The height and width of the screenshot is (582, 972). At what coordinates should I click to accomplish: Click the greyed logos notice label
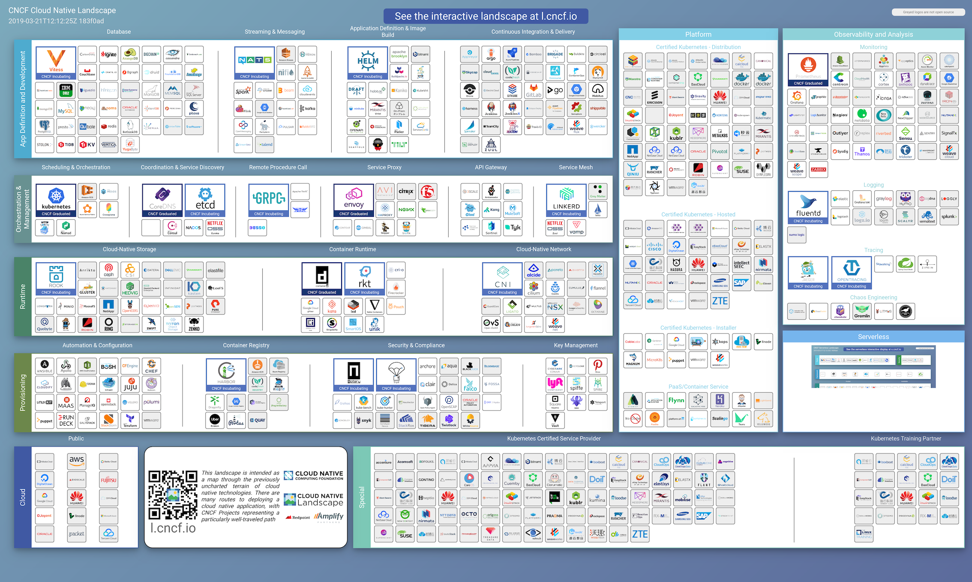click(928, 12)
